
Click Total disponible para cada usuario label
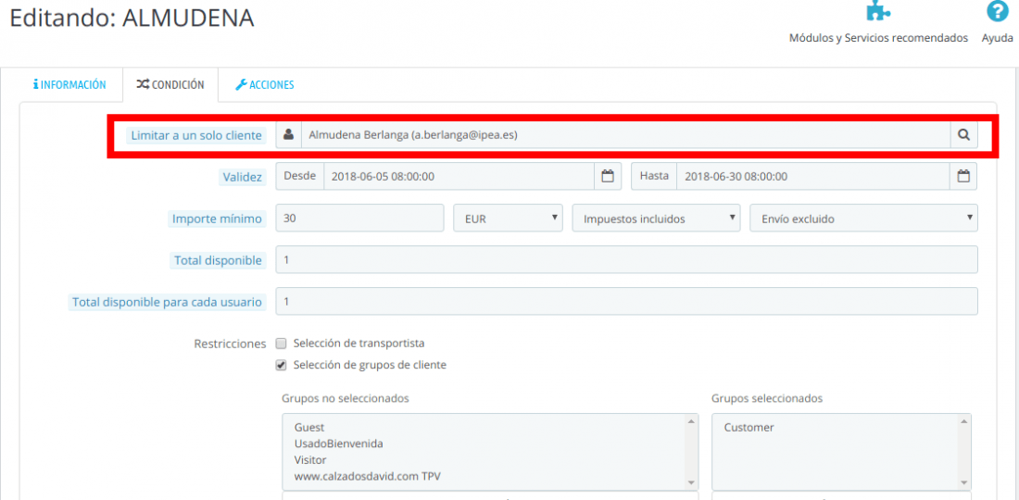tap(167, 303)
